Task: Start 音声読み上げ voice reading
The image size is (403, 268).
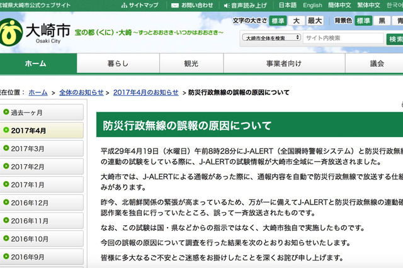Action: pos(249,5)
